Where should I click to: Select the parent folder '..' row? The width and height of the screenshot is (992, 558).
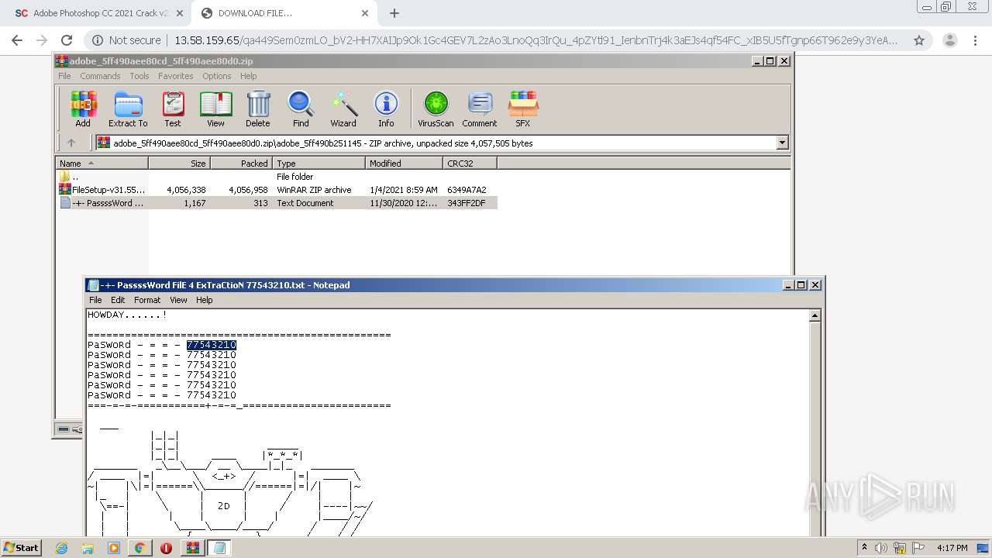pos(277,177)
